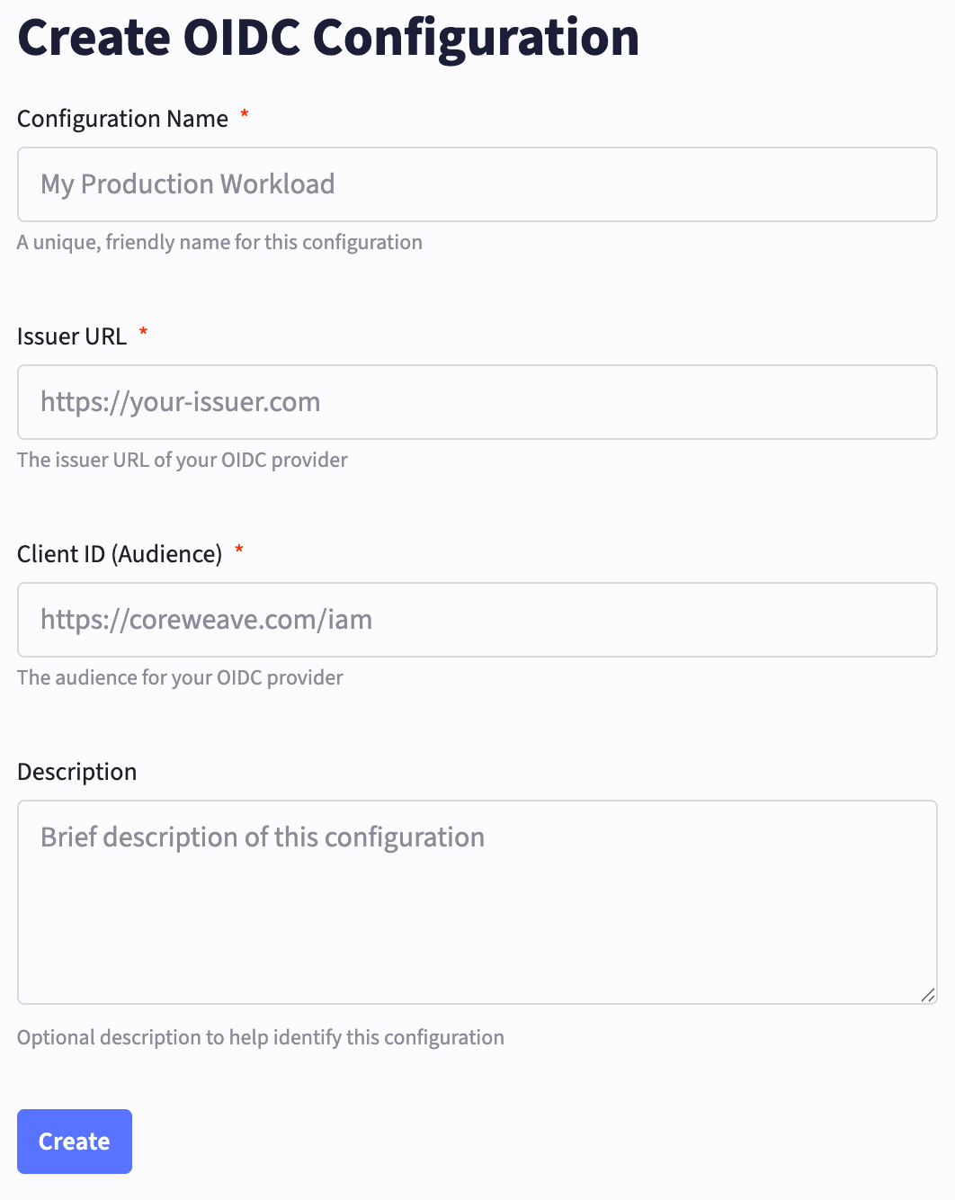Click the asterisk after Client ID (Audience)
955x1200 pixels.
click(239, 551)
